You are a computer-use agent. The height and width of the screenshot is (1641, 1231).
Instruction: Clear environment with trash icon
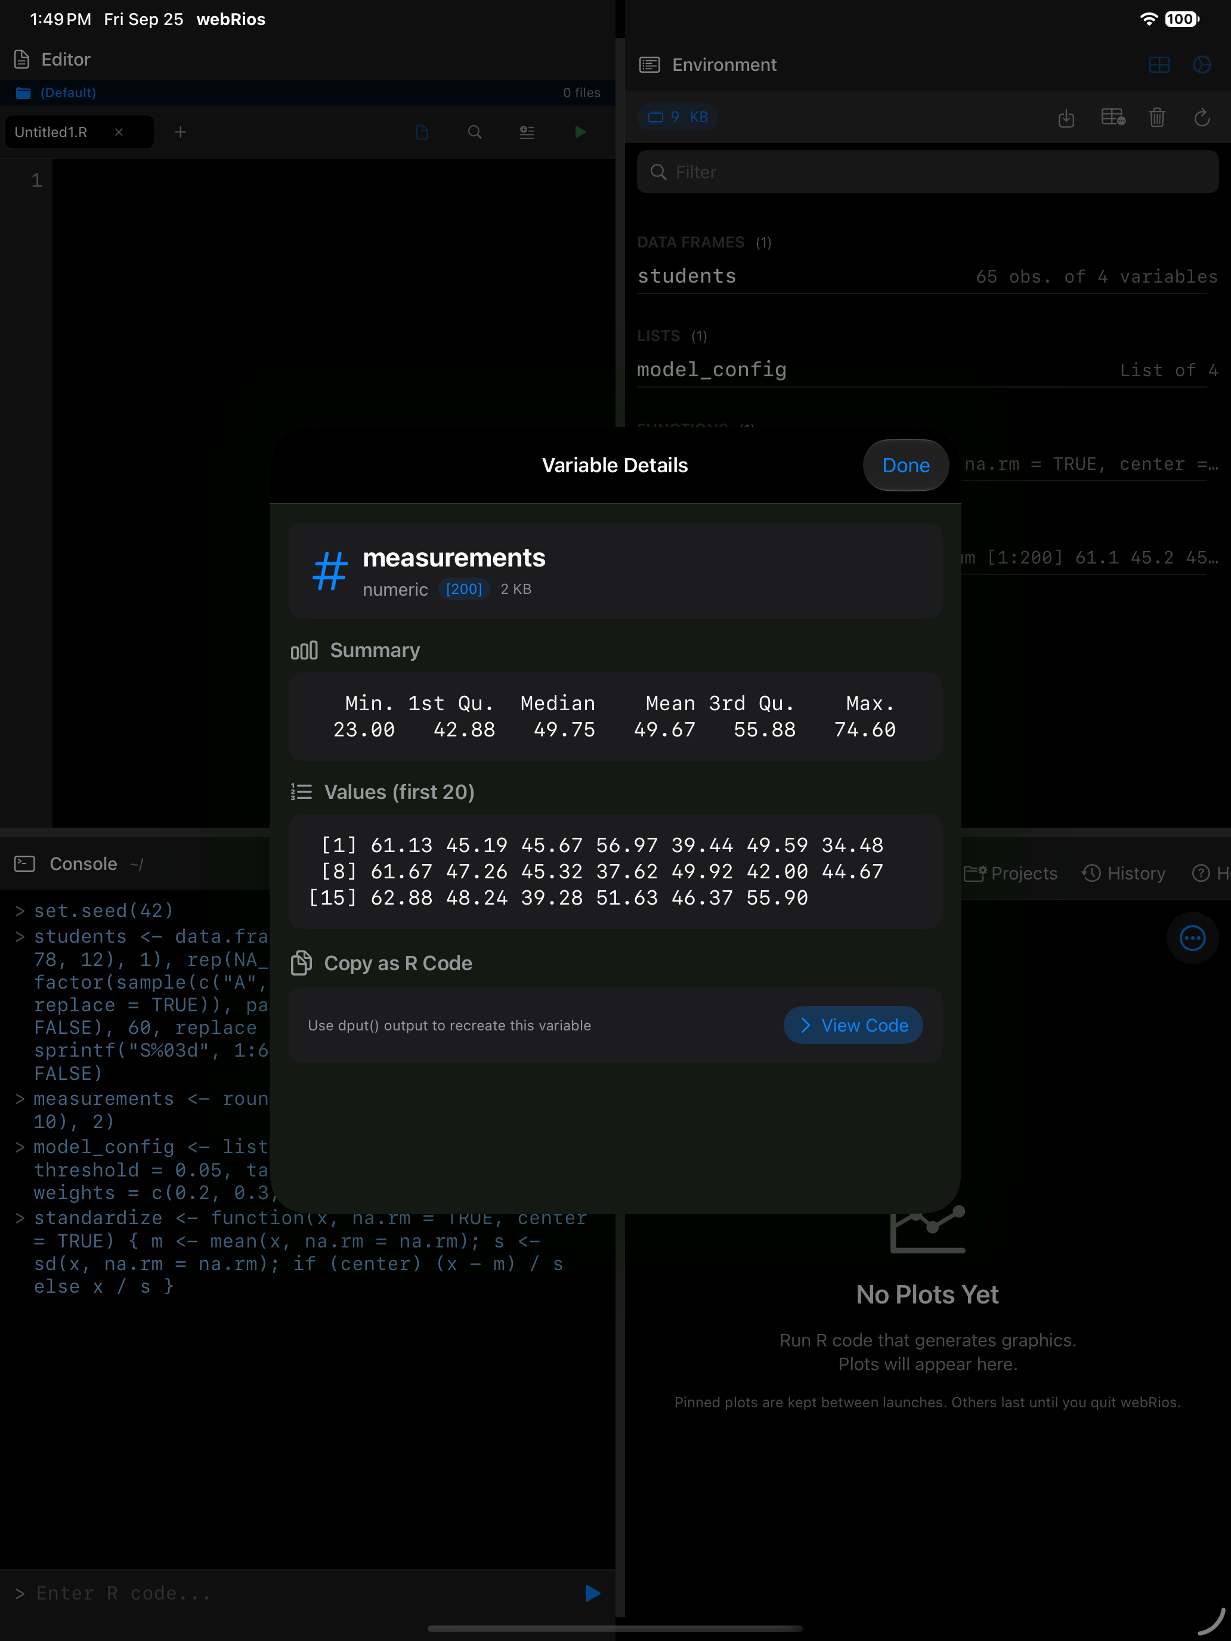1157,117
